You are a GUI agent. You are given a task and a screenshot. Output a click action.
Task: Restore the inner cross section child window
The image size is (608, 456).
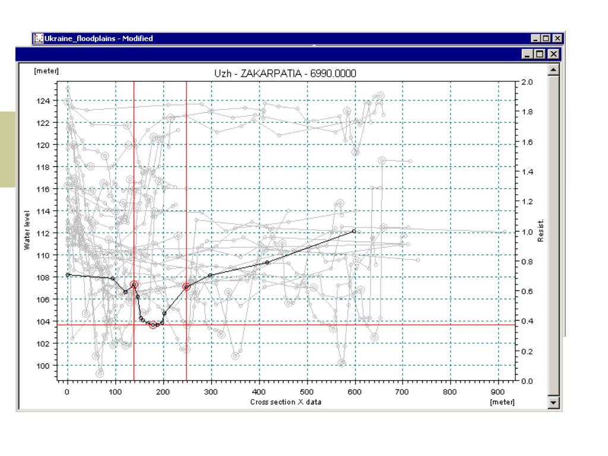click(x=540, y=54)
